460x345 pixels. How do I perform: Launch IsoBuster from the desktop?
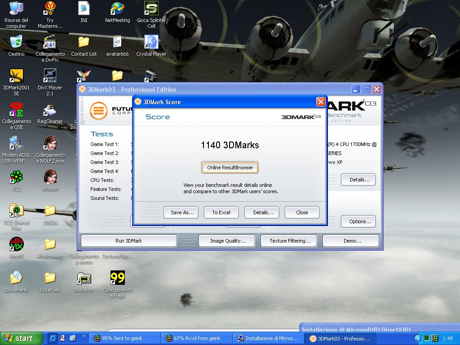click(x=84, y=282)
